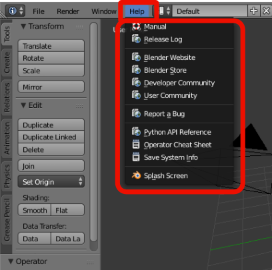Click the Manual lifebuoy icon
Viewport: 272px width, 270px height.
(136, 27)
